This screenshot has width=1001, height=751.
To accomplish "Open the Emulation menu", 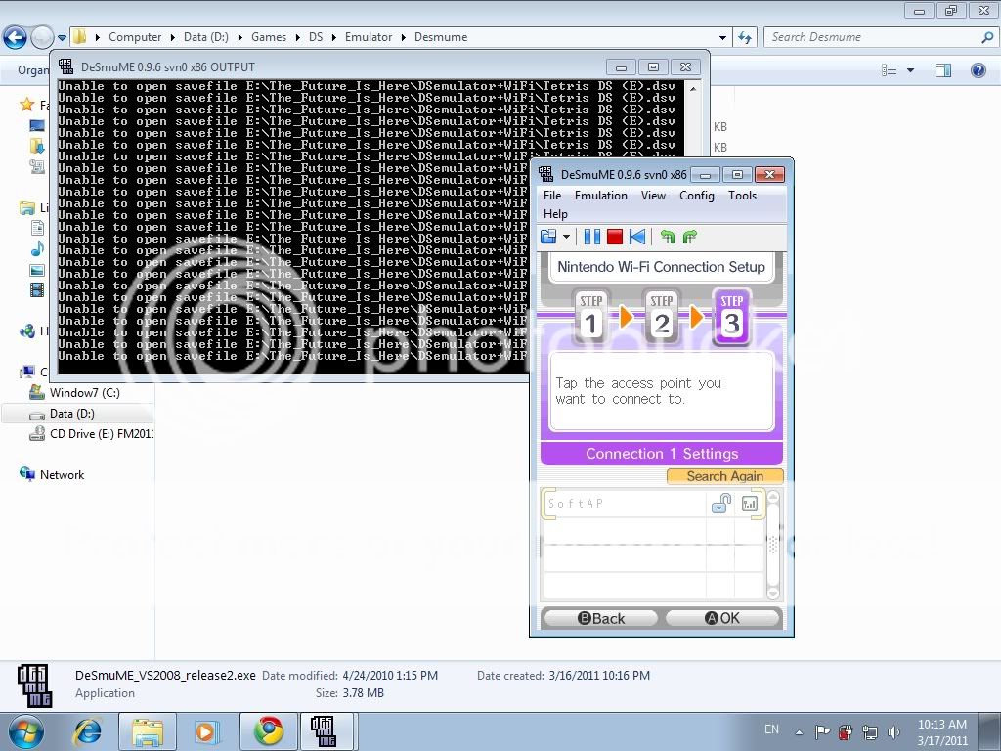I will (x=600, y=196).
